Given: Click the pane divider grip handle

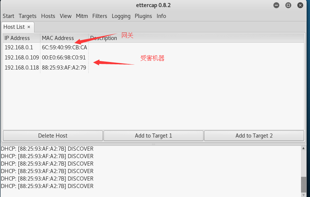Looking at the screenshot, I should click(x=153, y=144).
